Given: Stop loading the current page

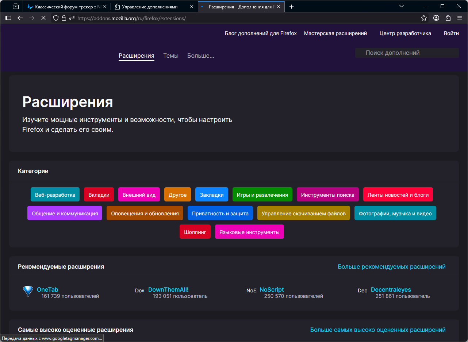Looking at the screenshot, I should tap(43, 18).
